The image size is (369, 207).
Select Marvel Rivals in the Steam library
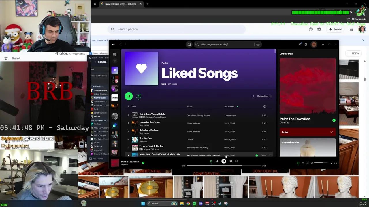pos(99,98)
